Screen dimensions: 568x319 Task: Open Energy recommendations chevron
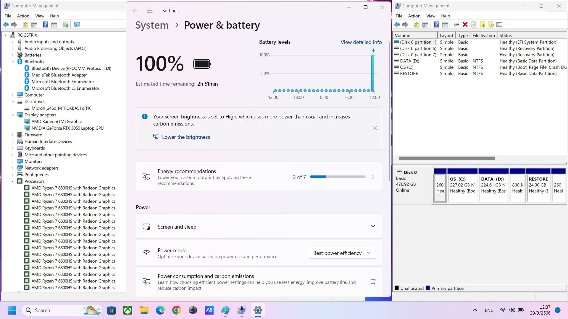click(x=373, y=177)
